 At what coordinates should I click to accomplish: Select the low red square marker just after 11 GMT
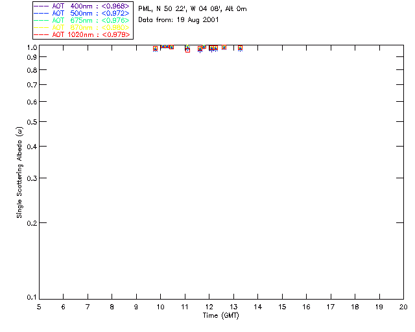coord(187,51)
